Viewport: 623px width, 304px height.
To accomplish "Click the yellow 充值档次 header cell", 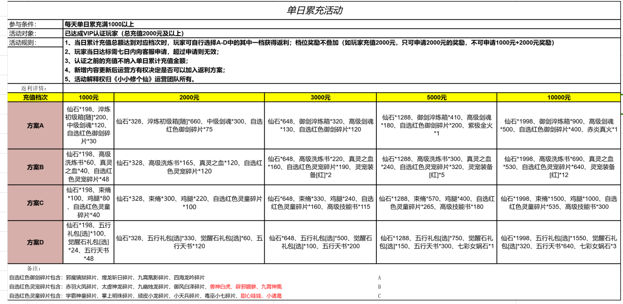I will click(35, 97).
